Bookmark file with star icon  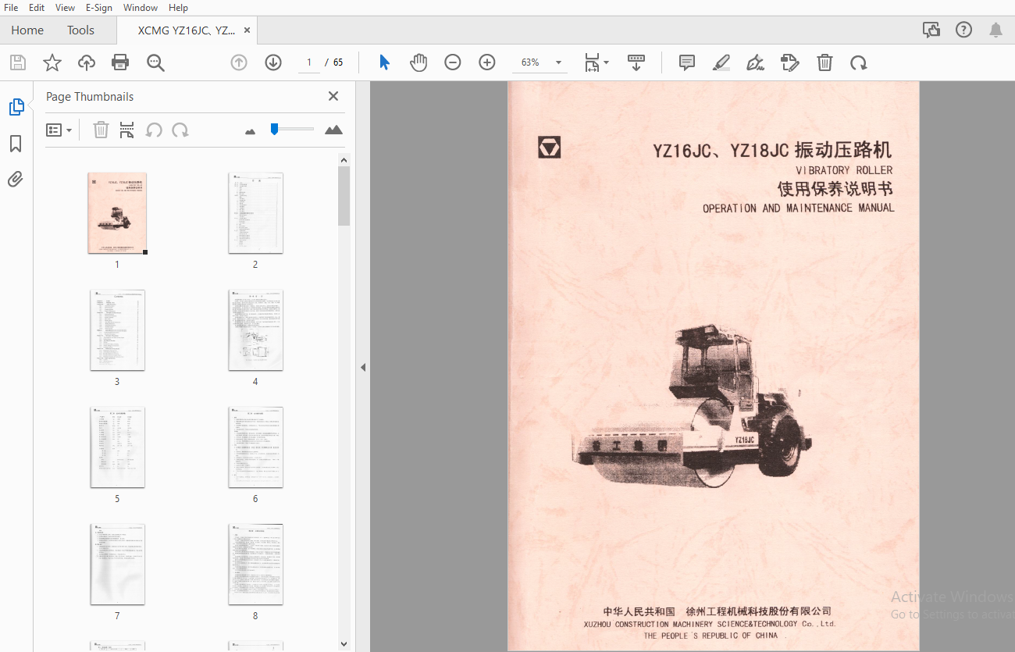point(52,62)
